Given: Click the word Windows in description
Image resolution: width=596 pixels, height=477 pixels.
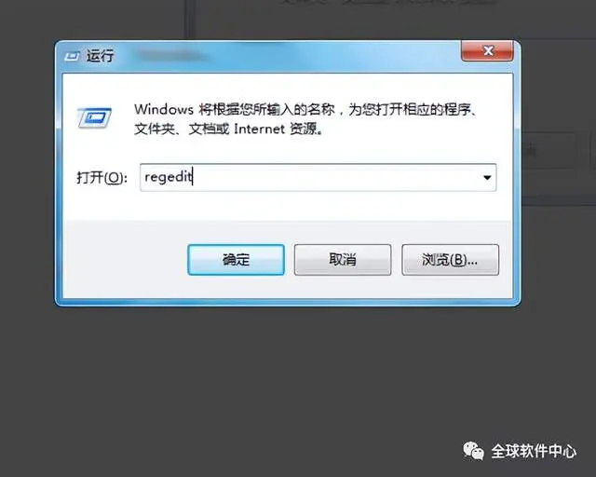Looking at the screenshot, I should [164, 110].
